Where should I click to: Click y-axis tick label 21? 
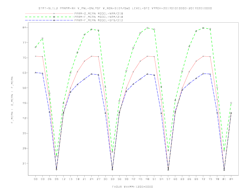click(24, 163)
